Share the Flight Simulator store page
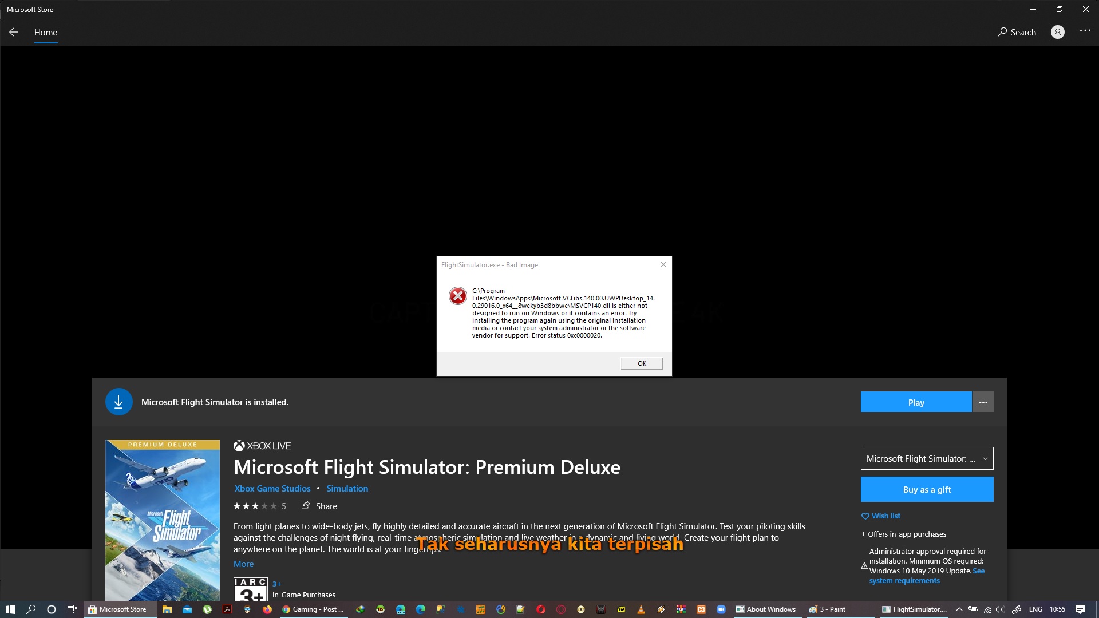The height and width of the screenshot is (618, 1099). coord(319,506)
